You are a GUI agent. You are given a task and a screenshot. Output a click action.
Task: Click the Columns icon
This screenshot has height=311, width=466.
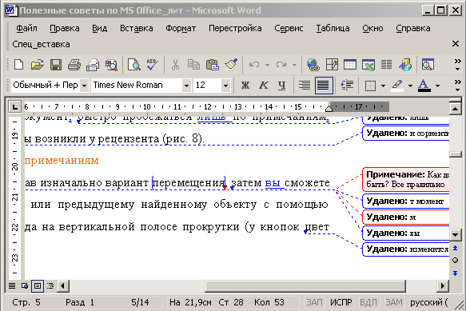click(x=386, y=64)
